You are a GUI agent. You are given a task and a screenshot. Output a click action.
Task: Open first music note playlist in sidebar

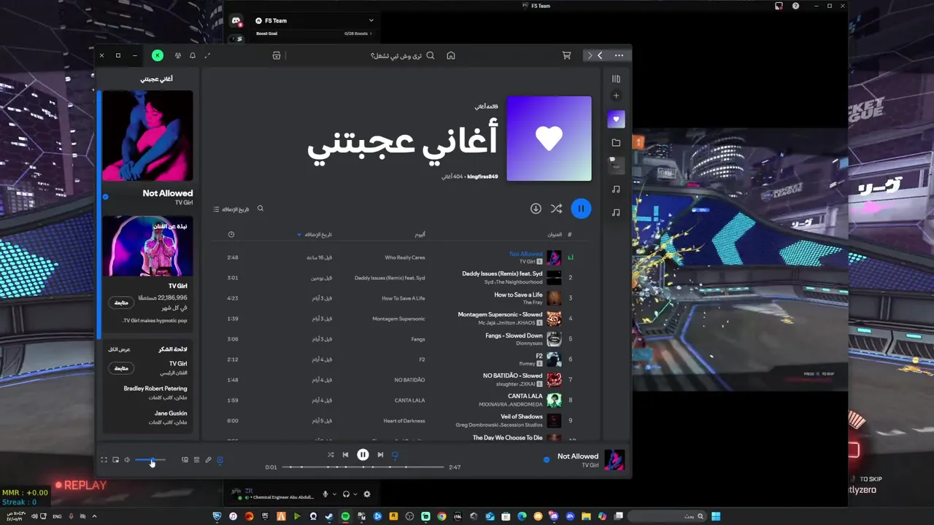click(x=616, y=190)
